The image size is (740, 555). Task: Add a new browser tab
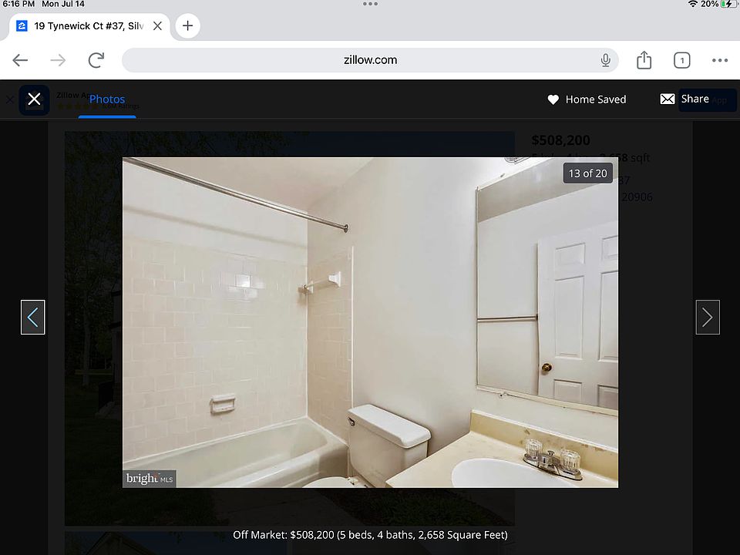[187, 25]
